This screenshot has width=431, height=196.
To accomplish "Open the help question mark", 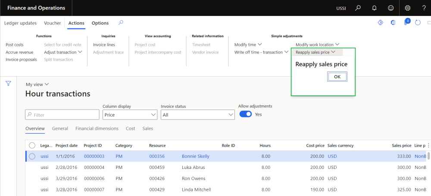I will [424, 8].
